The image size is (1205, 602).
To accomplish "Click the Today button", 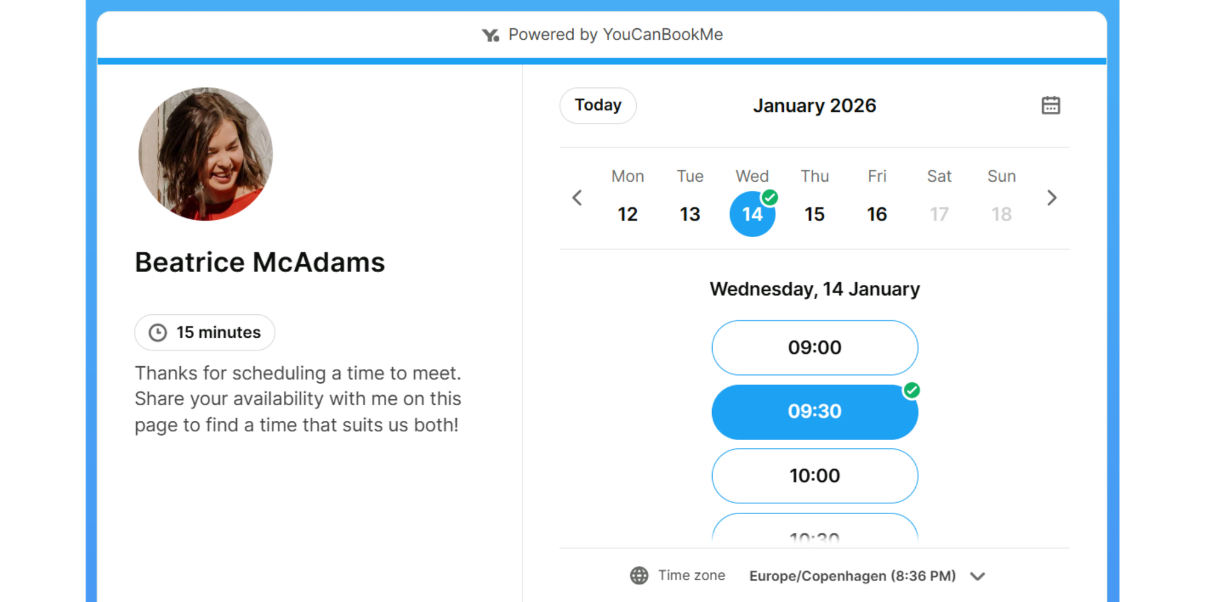I will (598, 105).
